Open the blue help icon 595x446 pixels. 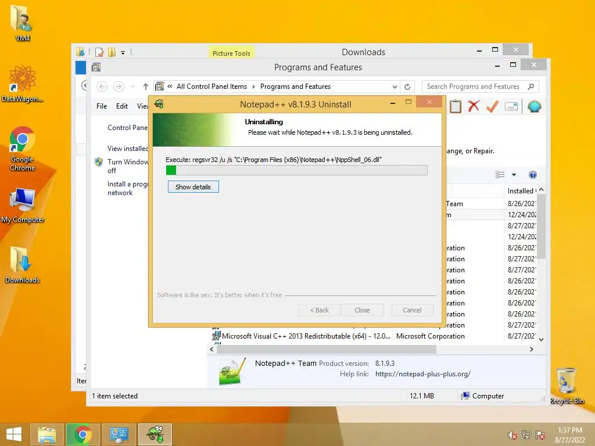point(533,175)
